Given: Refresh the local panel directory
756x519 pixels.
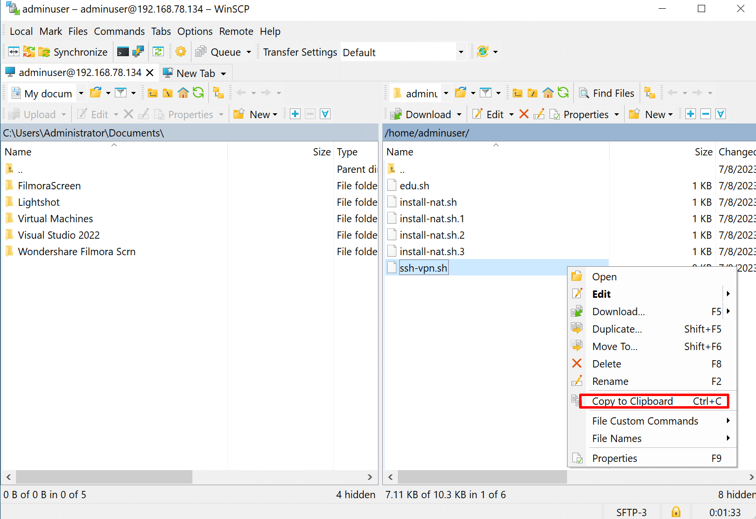Looking at the screenshot, I should coord(198,93).
